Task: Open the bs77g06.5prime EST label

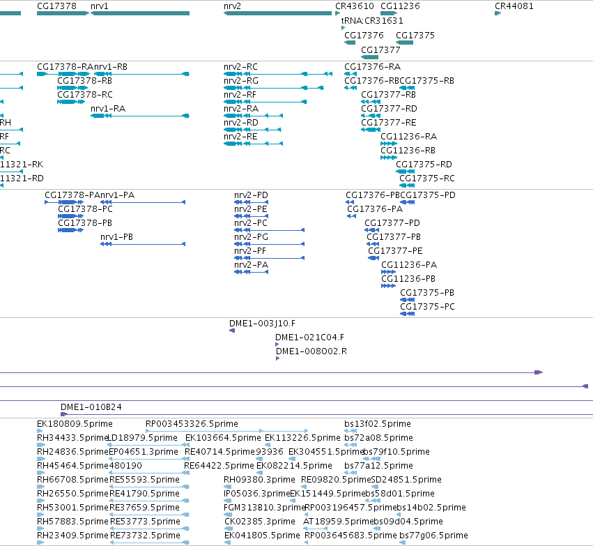Action: (x=434, y=535)
